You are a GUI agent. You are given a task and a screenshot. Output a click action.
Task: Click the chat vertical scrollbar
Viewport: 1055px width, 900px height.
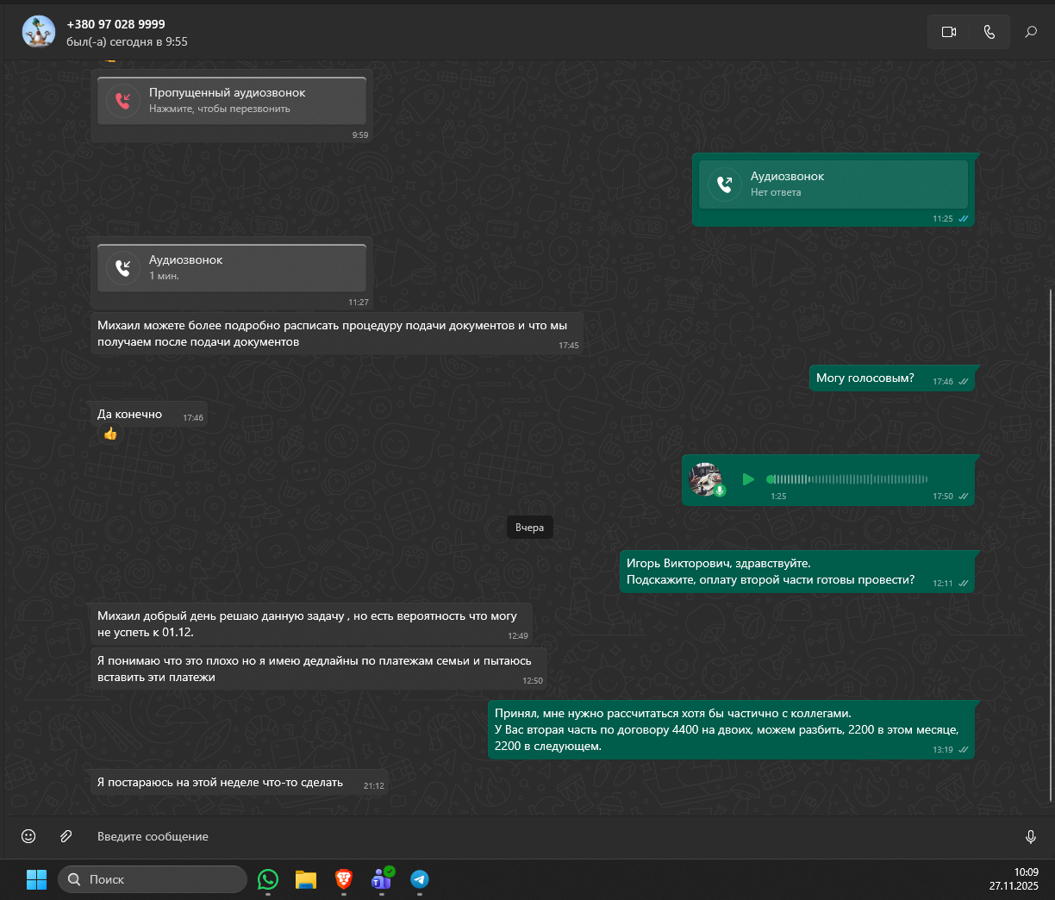(x=1051, y=545)
